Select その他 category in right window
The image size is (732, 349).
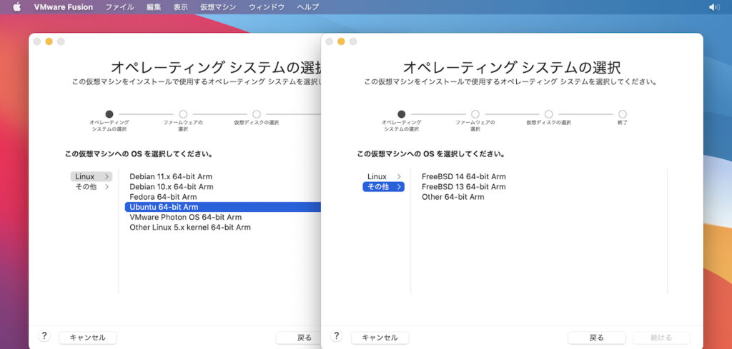[384, 187]
